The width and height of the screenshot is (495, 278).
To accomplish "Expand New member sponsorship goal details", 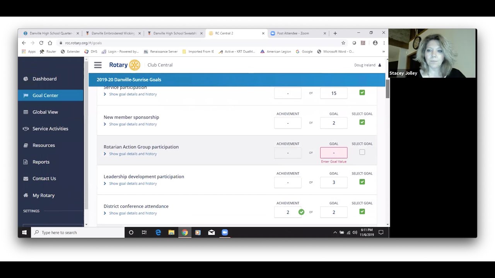I will (130, 124).
